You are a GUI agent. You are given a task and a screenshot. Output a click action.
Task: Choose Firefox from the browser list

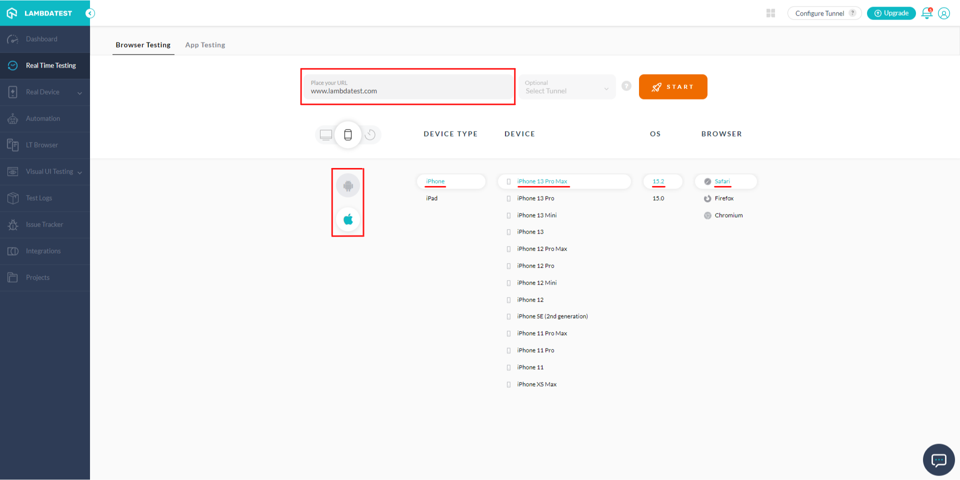[x=723, y=198]
